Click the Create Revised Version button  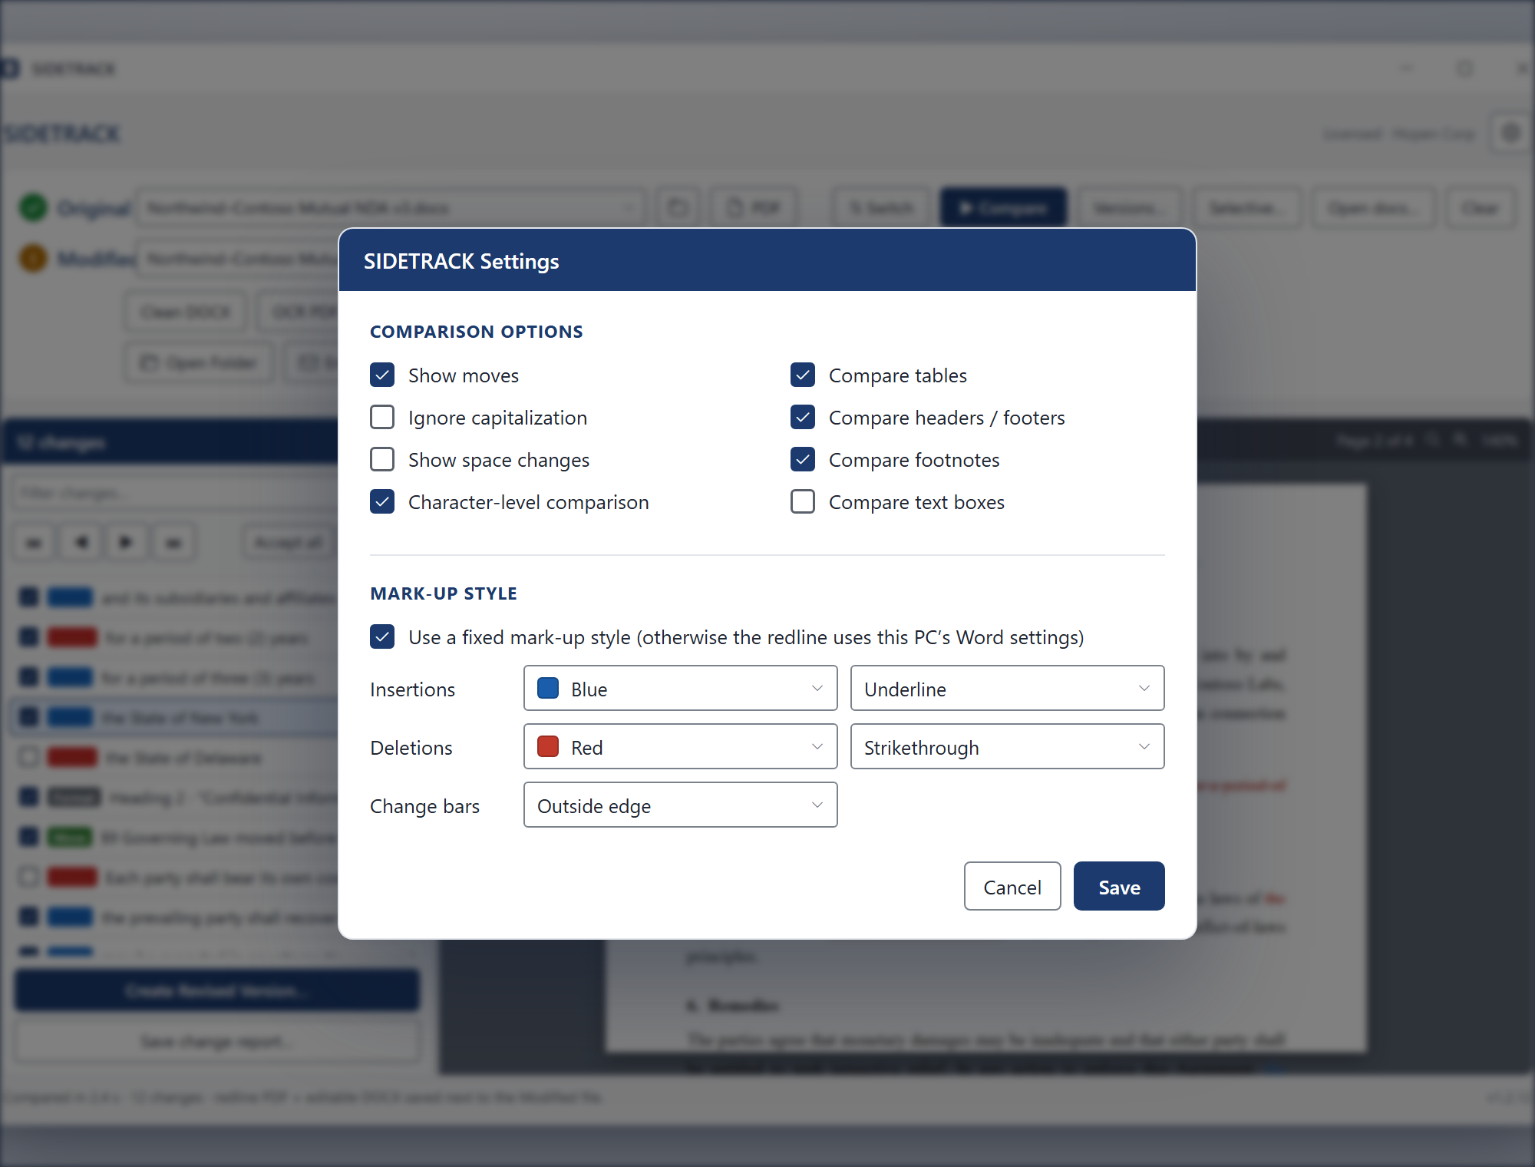pos(217,990)
